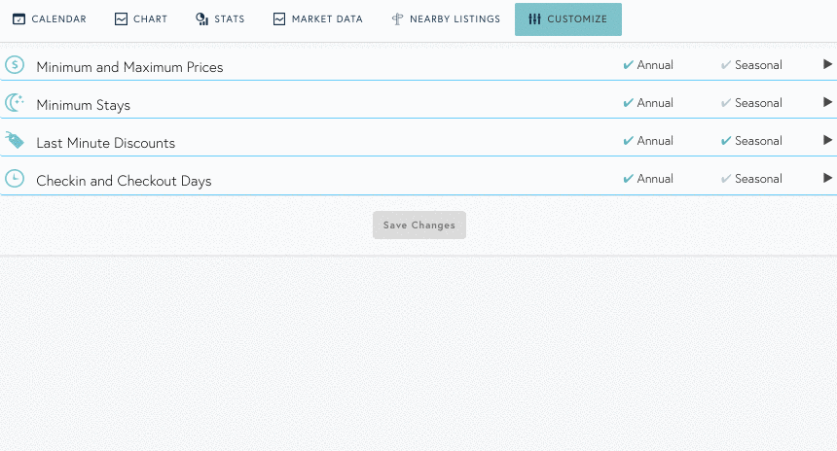This screenshot has height=451, width=837.
Task: Toggle Seasonal for Minimum and Maximum Prices
Action: [x=751, y=65]
